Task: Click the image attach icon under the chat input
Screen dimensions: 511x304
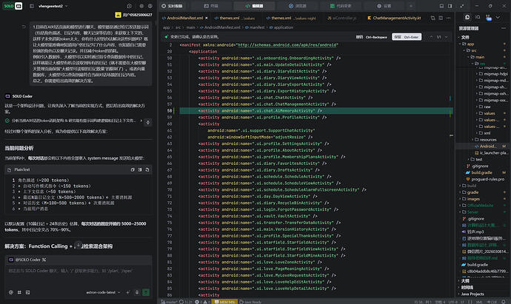Action: (x=27, y=292)
